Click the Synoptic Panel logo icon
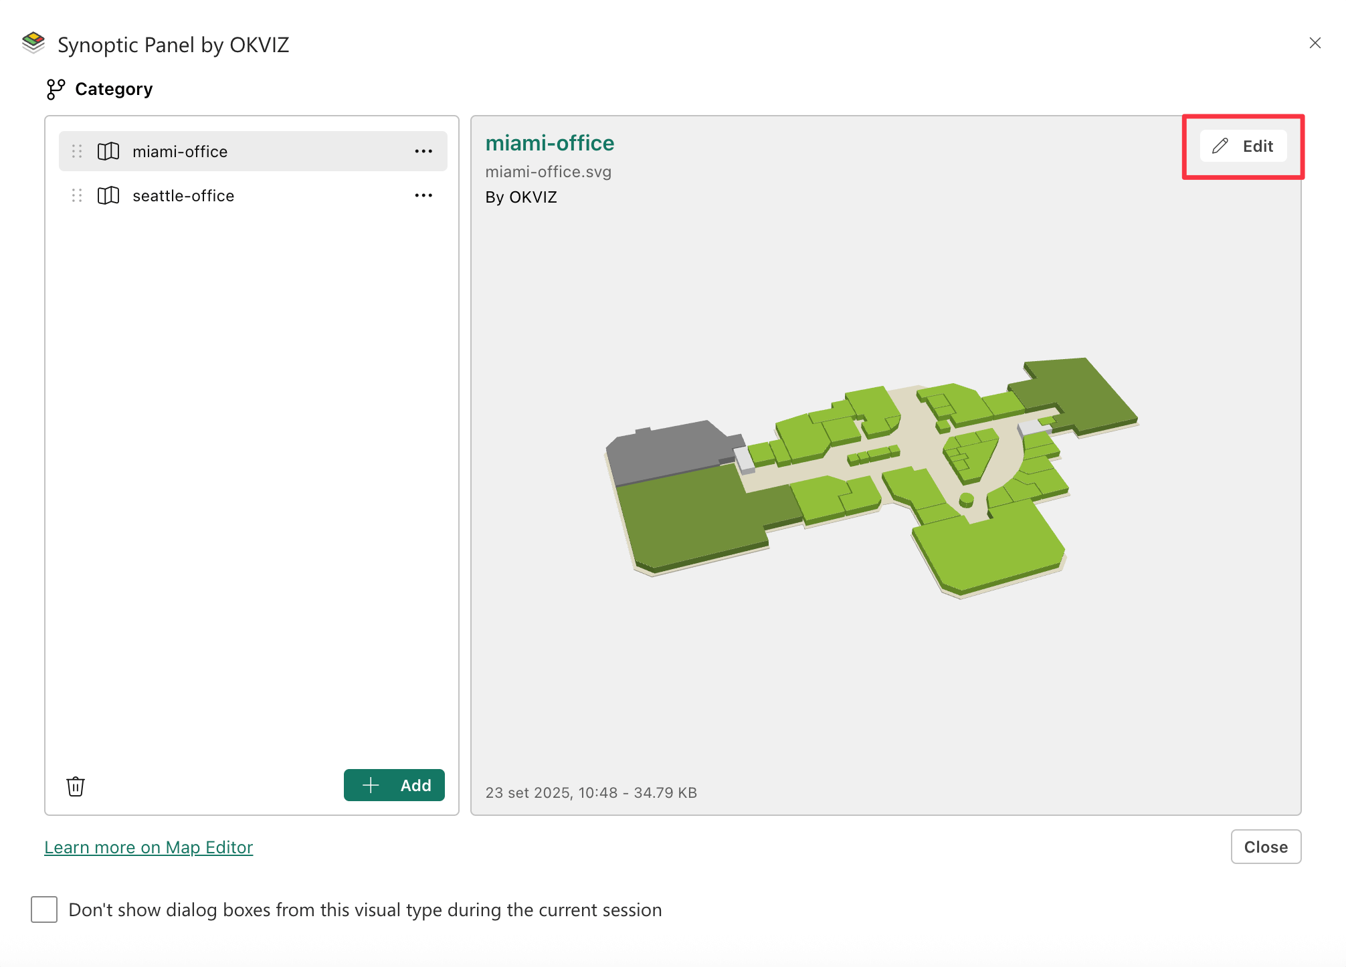Viewport: 1346px width, 967px height. pyautogui.click(x=33, y=43)
